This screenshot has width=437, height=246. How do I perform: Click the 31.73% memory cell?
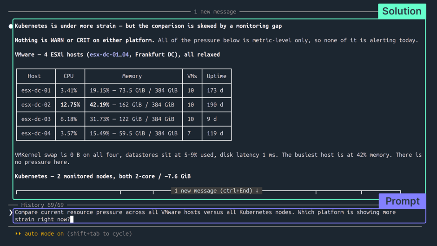click(133, 119)
